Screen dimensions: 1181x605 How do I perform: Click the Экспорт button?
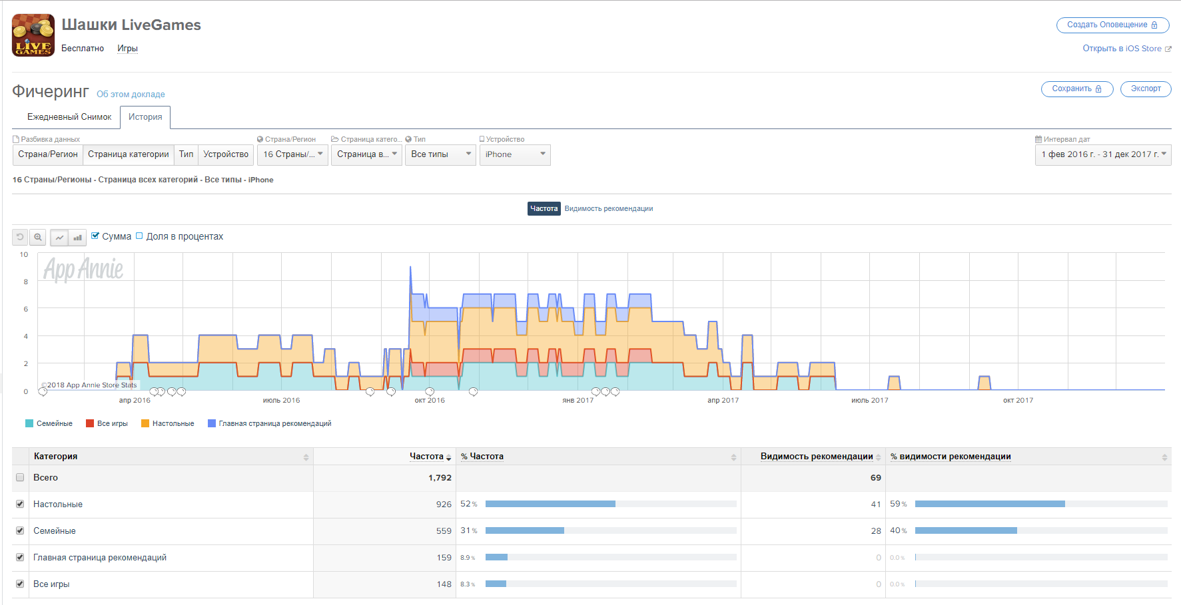pos(1145,89)
